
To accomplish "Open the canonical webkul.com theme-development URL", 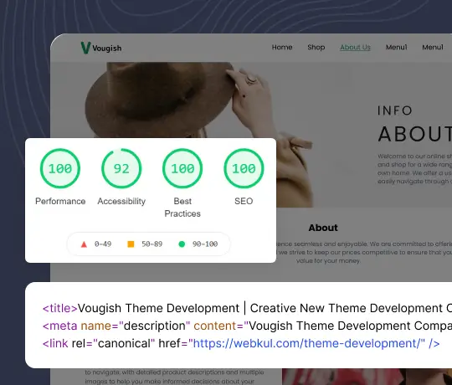I will (307, 343).
